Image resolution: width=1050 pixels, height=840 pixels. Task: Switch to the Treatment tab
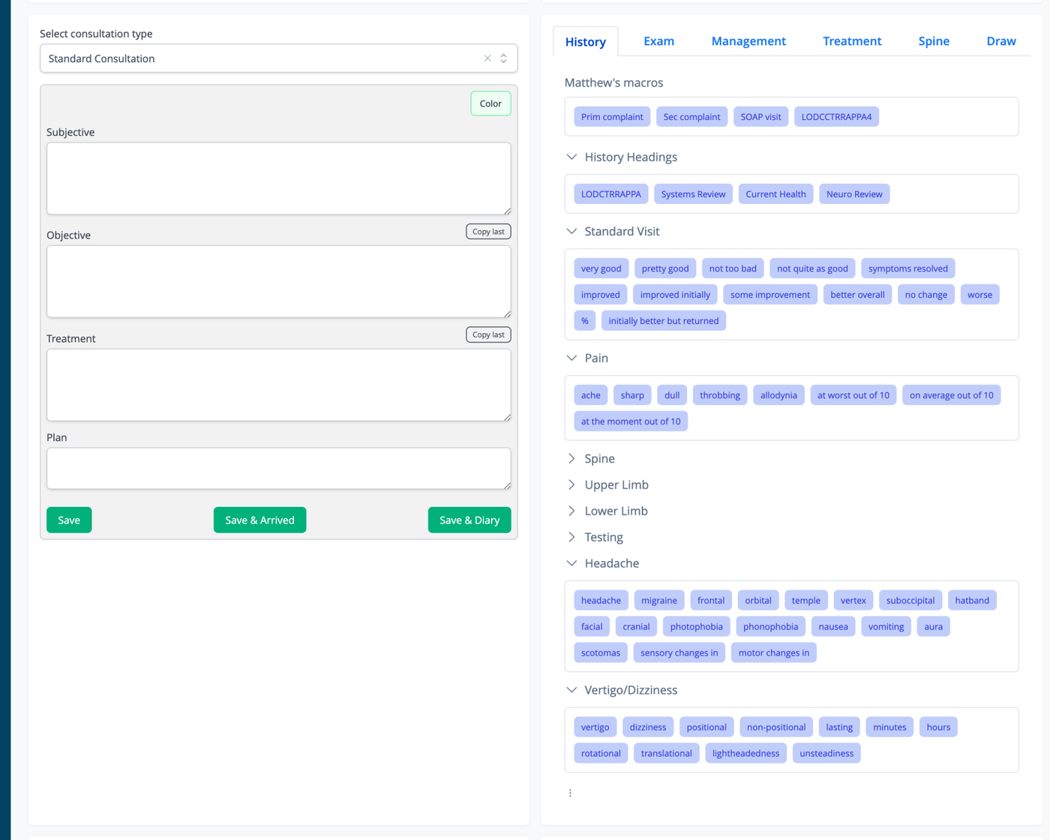(x=852, y=41)
